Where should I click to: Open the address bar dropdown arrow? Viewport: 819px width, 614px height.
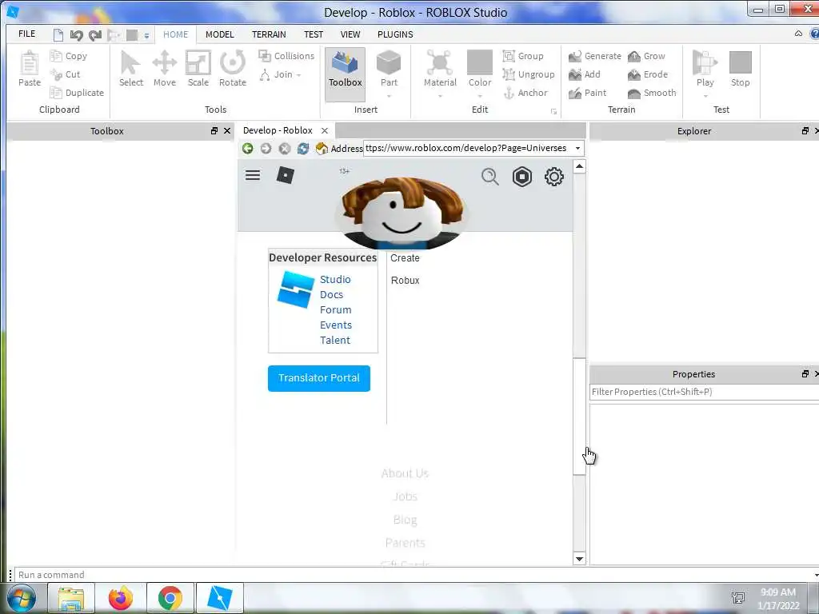(x=577, y=148)
